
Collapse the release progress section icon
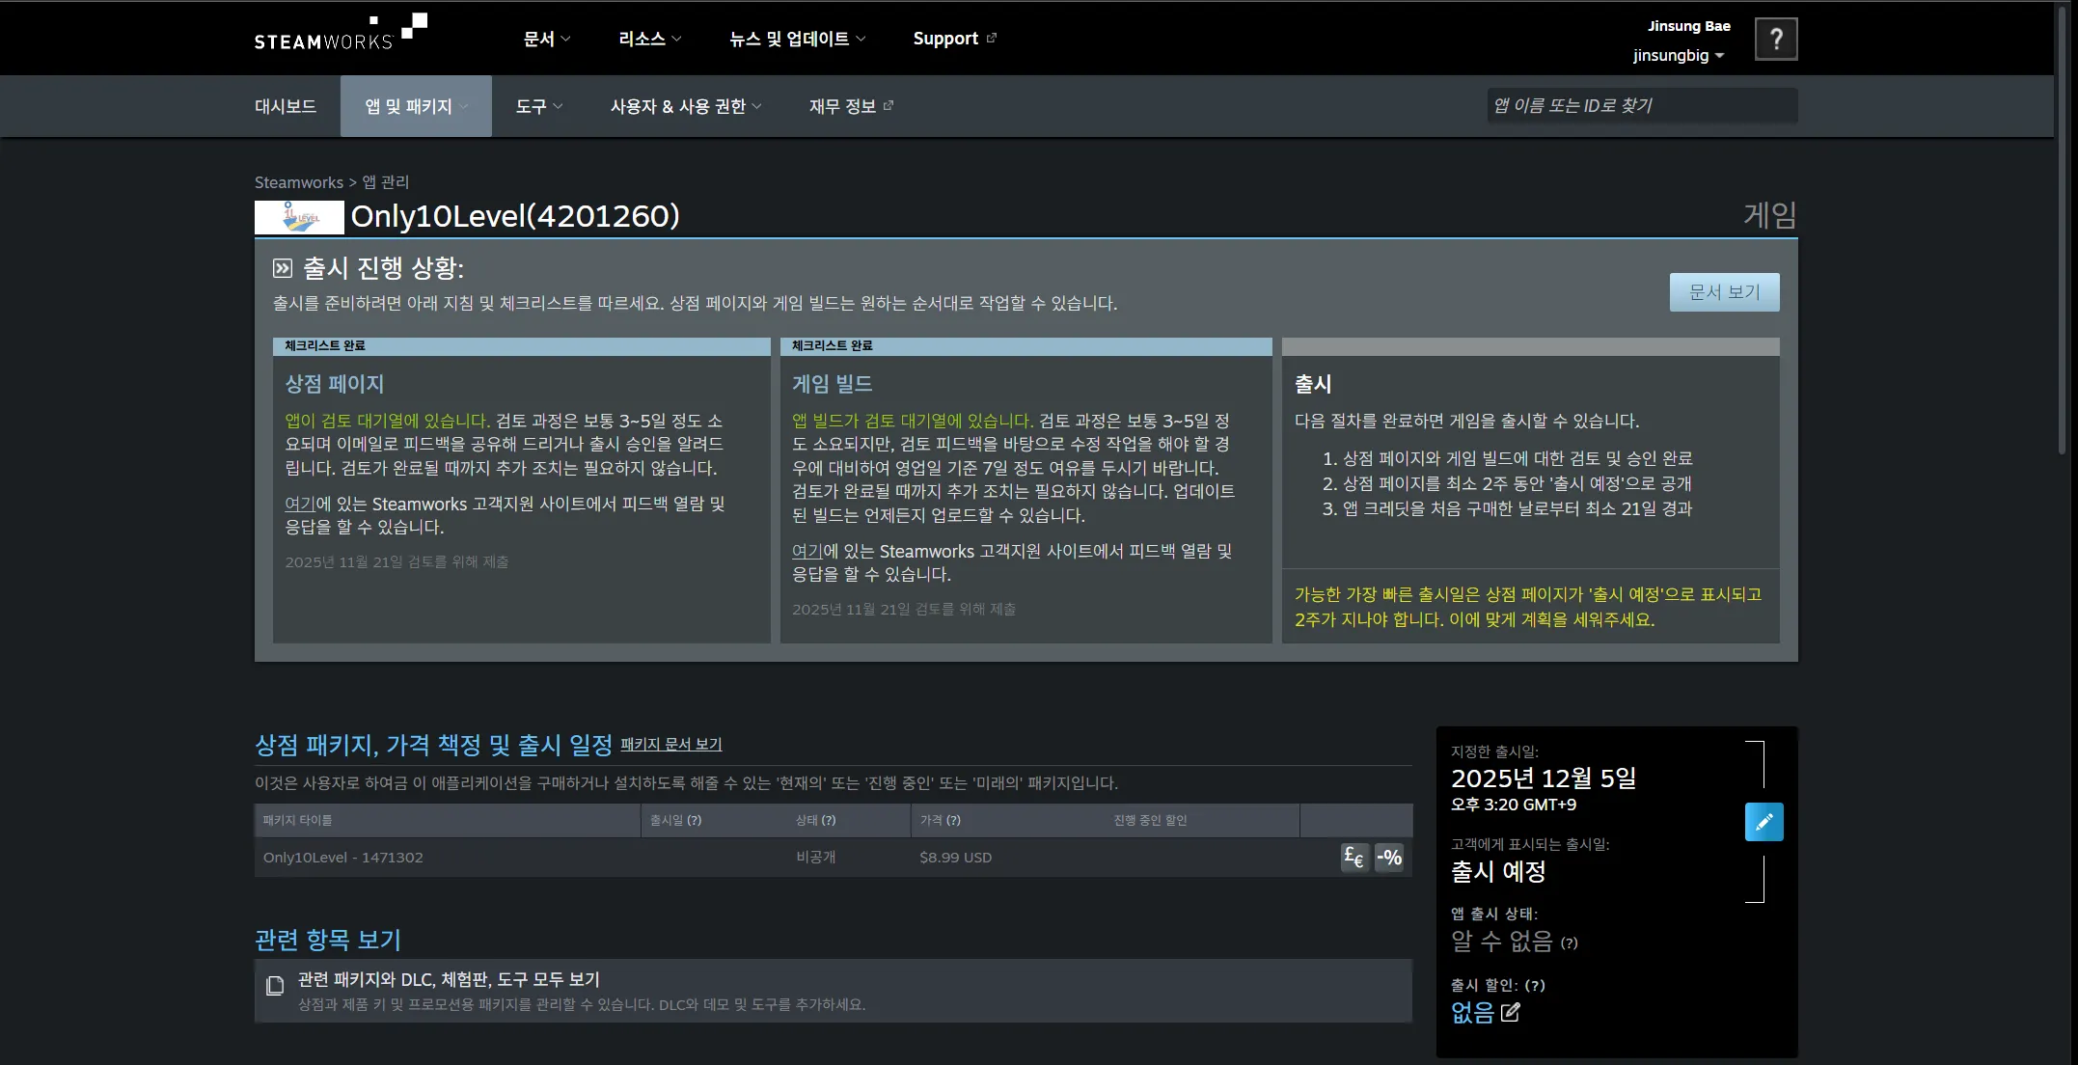click(x=283, y=268)
